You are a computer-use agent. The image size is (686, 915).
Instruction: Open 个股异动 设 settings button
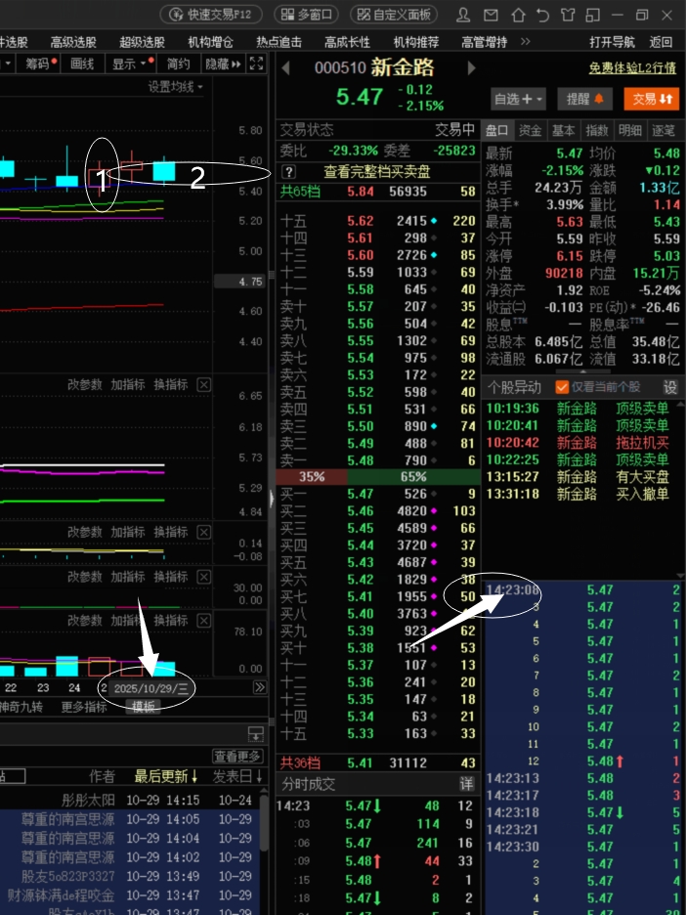click(670, 387)
